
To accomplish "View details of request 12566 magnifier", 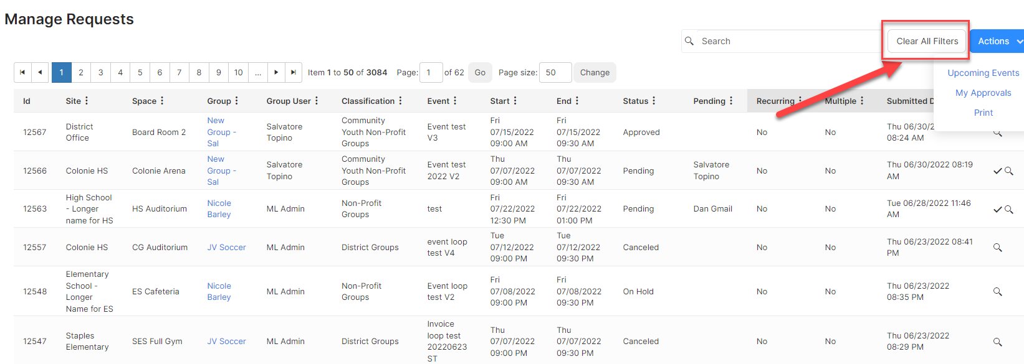I will coord(1009,171).
